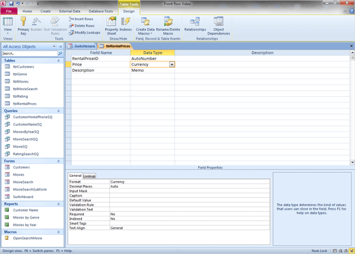Open Access Help question mark
The width and height of the screenshot is (355, 254).
pos(352,11)
